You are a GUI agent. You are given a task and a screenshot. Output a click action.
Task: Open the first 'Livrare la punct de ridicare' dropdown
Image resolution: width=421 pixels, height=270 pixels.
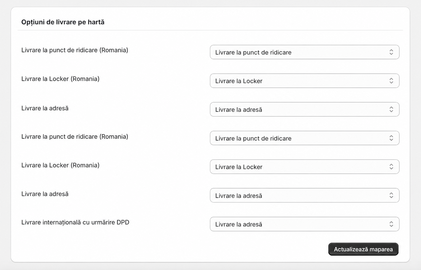click(305, 52)
